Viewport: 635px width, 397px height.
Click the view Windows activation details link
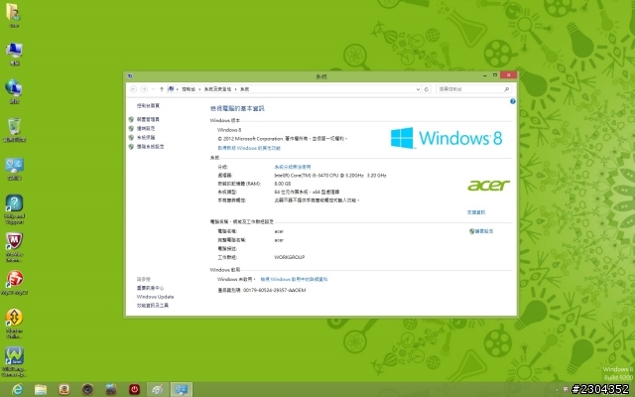294,279
